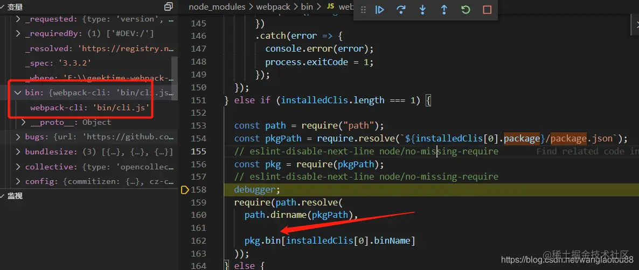Viewport: 639px width, 270px height.
Task: Click the variables panel scrollbar
Action: click(175, 78)
